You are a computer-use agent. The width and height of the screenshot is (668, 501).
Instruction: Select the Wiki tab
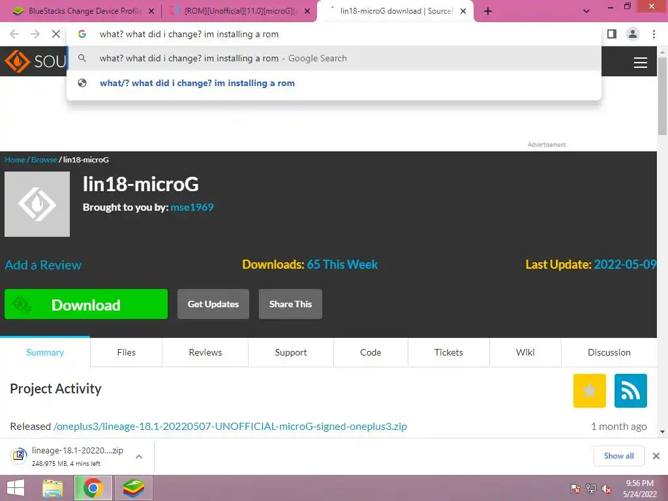[525, 352]
